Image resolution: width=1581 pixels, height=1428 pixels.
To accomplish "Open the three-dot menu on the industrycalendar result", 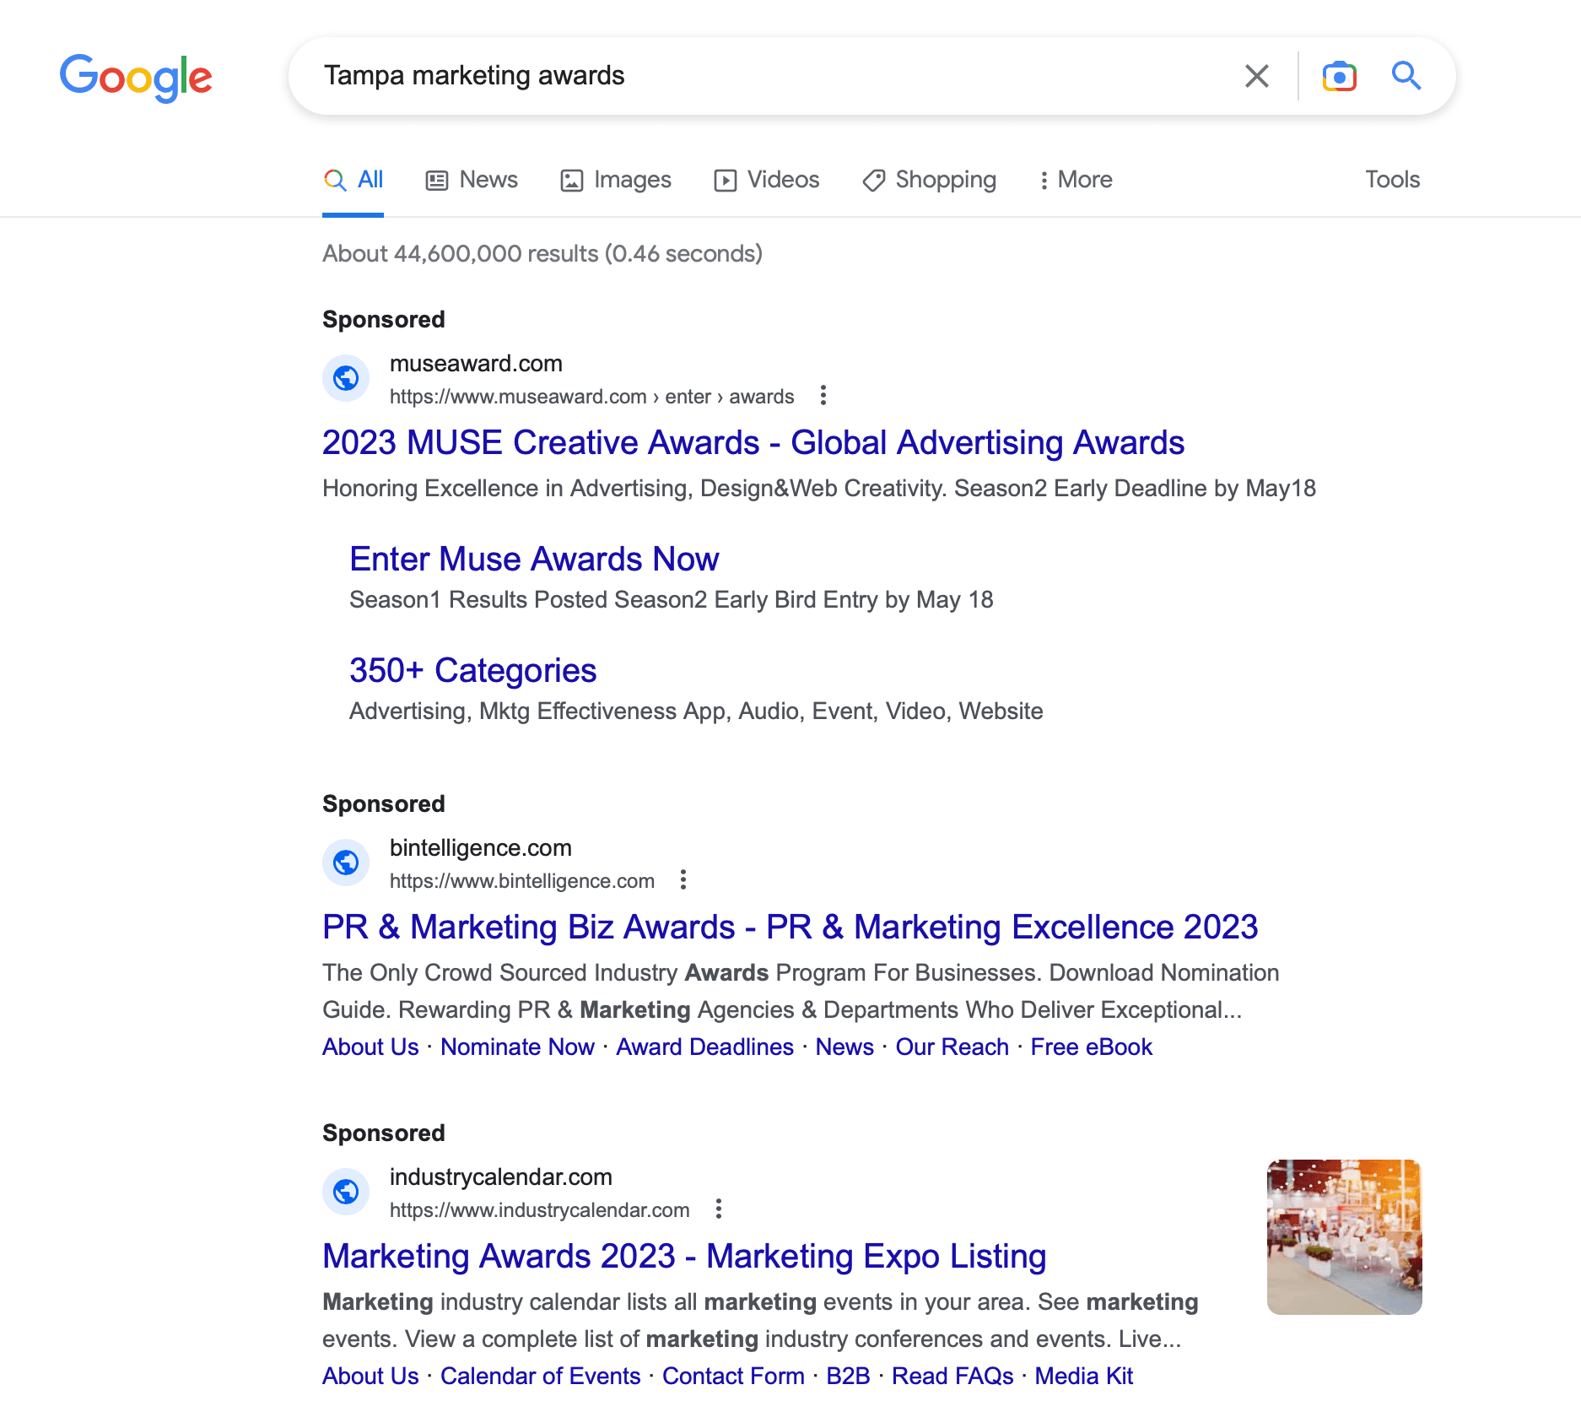I will pos(719,1209).
